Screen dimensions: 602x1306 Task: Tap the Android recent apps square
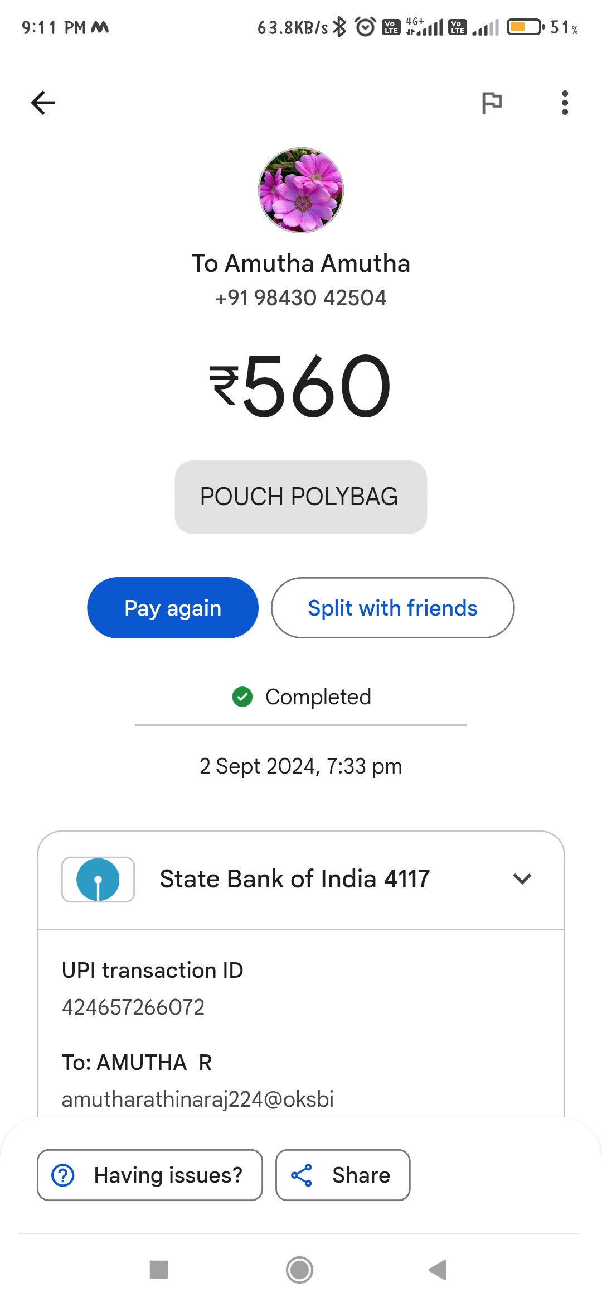(159, 1270)
